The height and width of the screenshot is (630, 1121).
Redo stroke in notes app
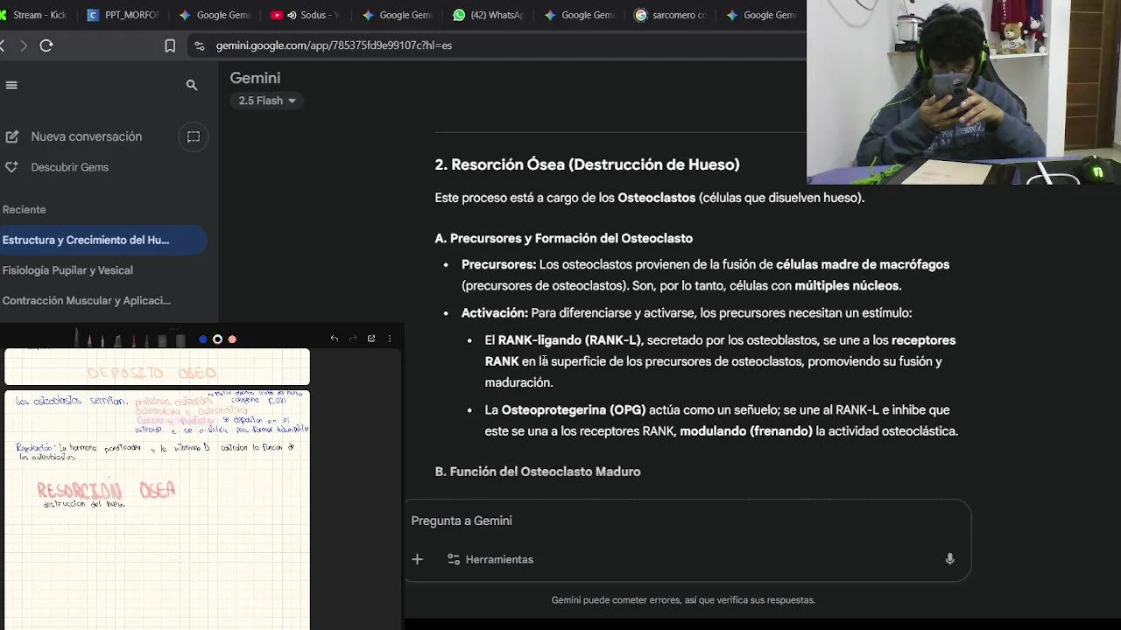pos(353,339)
